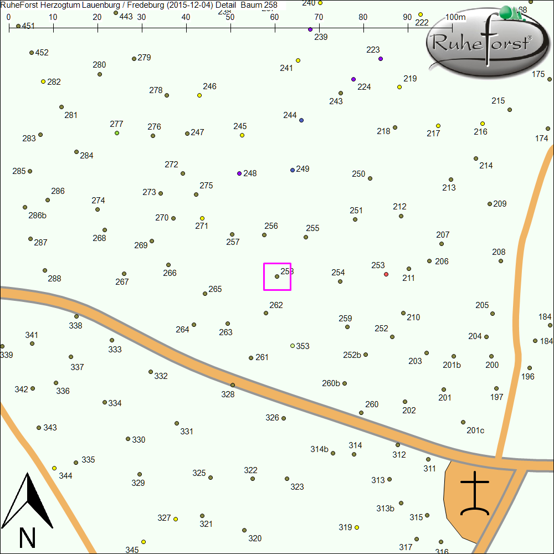Click the yellow marker of tree 344
This screenshot has height=554, width=554.
pos(54,468)
